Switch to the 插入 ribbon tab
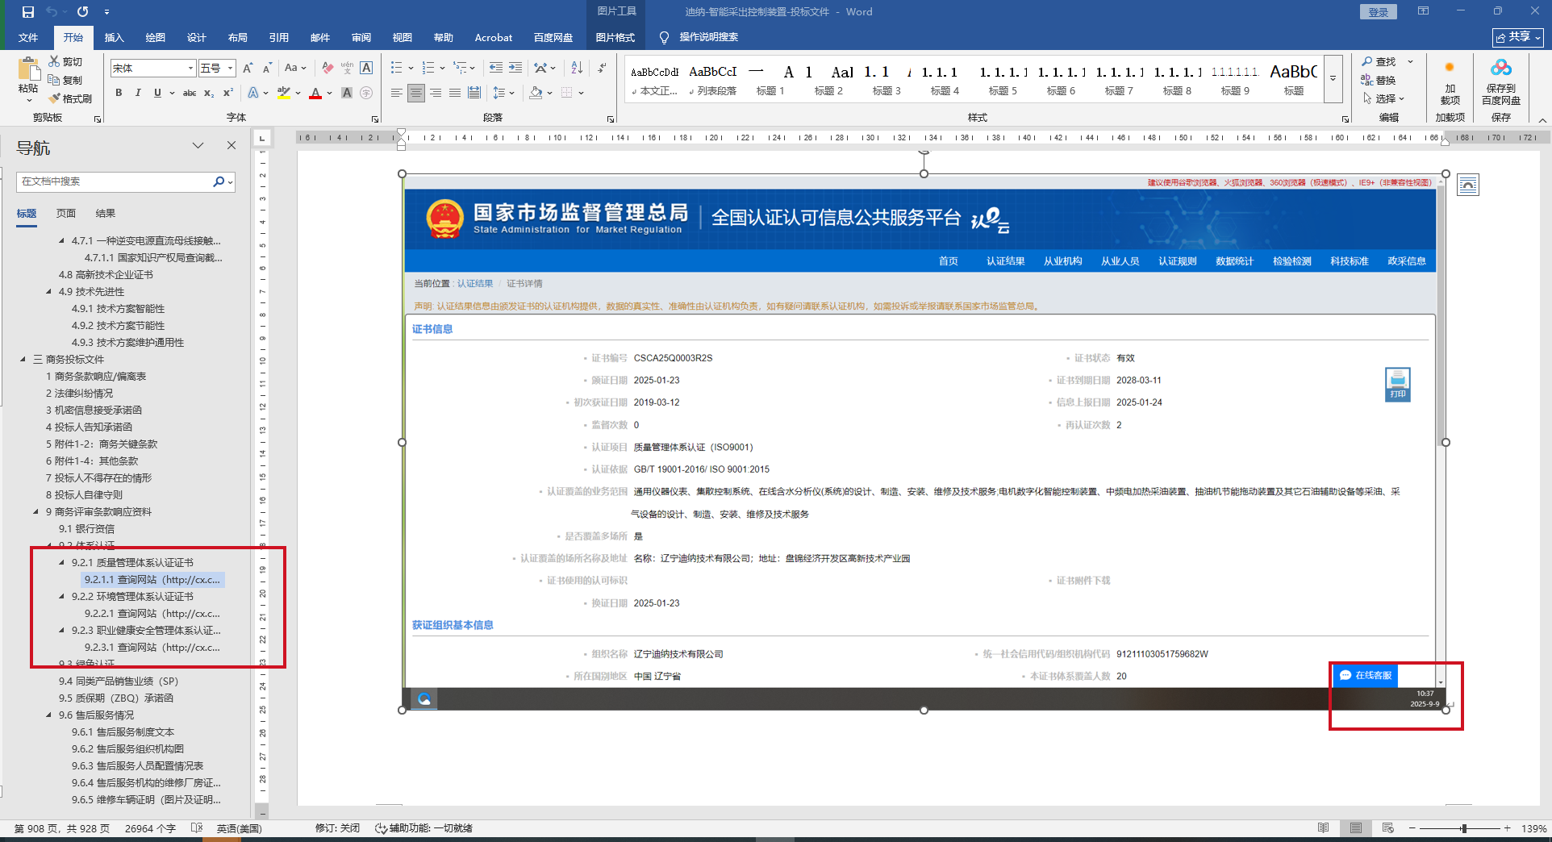This screenshot has width=1552, height=842. (115, 37)
